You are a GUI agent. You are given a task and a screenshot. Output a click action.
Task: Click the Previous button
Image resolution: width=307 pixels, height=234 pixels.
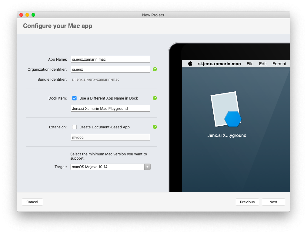pos(247,202)
